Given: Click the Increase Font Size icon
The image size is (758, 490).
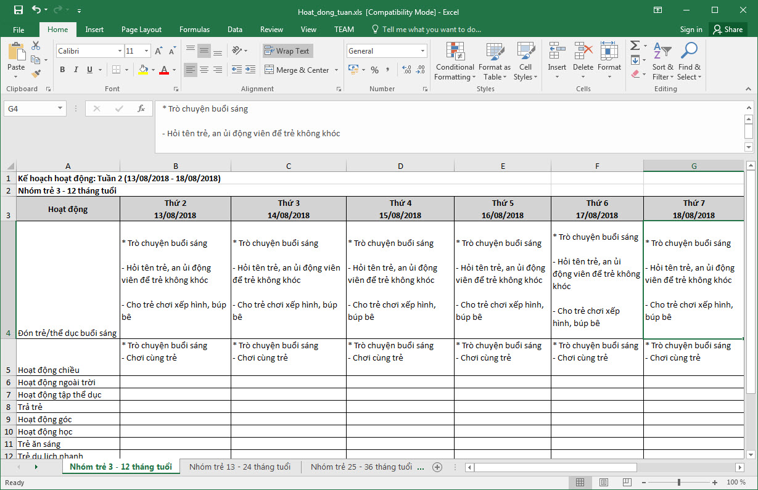Looking at the screenshot, I should coord(159,51).
